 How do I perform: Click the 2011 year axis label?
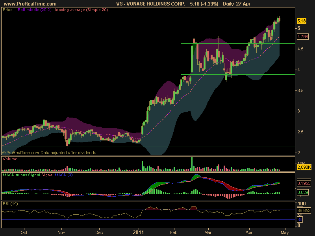pos(139,232)
